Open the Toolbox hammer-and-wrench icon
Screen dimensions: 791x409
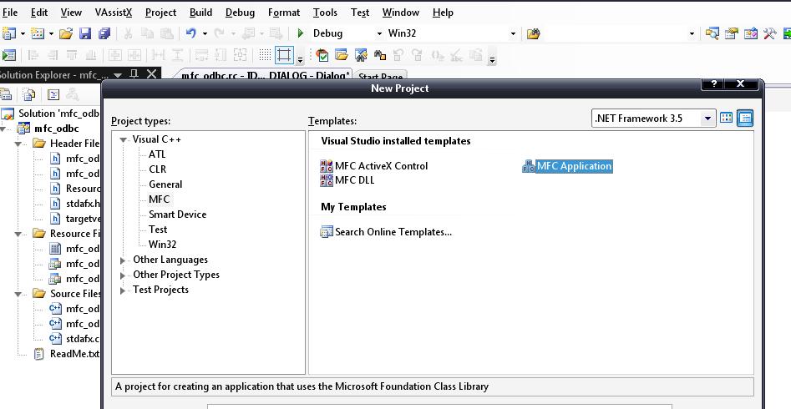(769, 33)
